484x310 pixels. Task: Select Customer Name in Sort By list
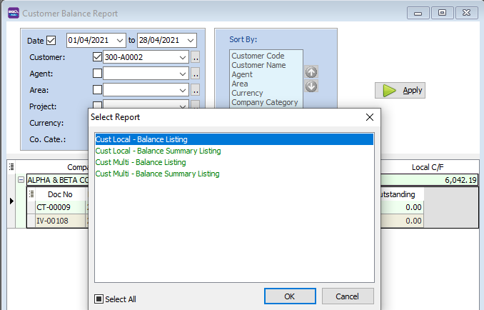(x=258, y=65)
